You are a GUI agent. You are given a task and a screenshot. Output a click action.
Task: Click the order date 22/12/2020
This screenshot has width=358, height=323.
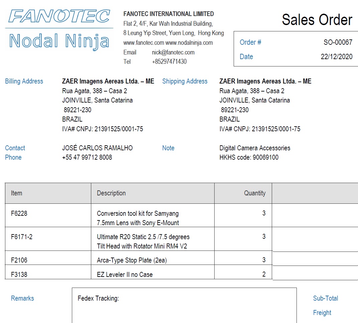(336, 57)
